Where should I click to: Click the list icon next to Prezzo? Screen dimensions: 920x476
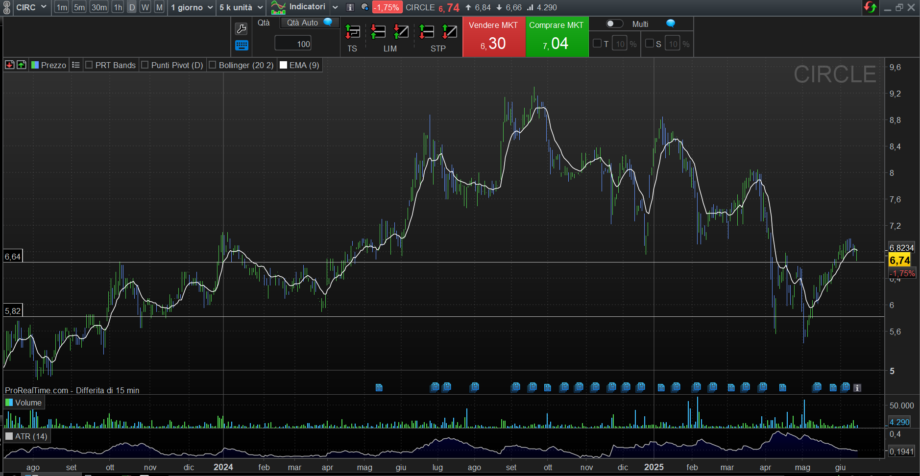76,65
